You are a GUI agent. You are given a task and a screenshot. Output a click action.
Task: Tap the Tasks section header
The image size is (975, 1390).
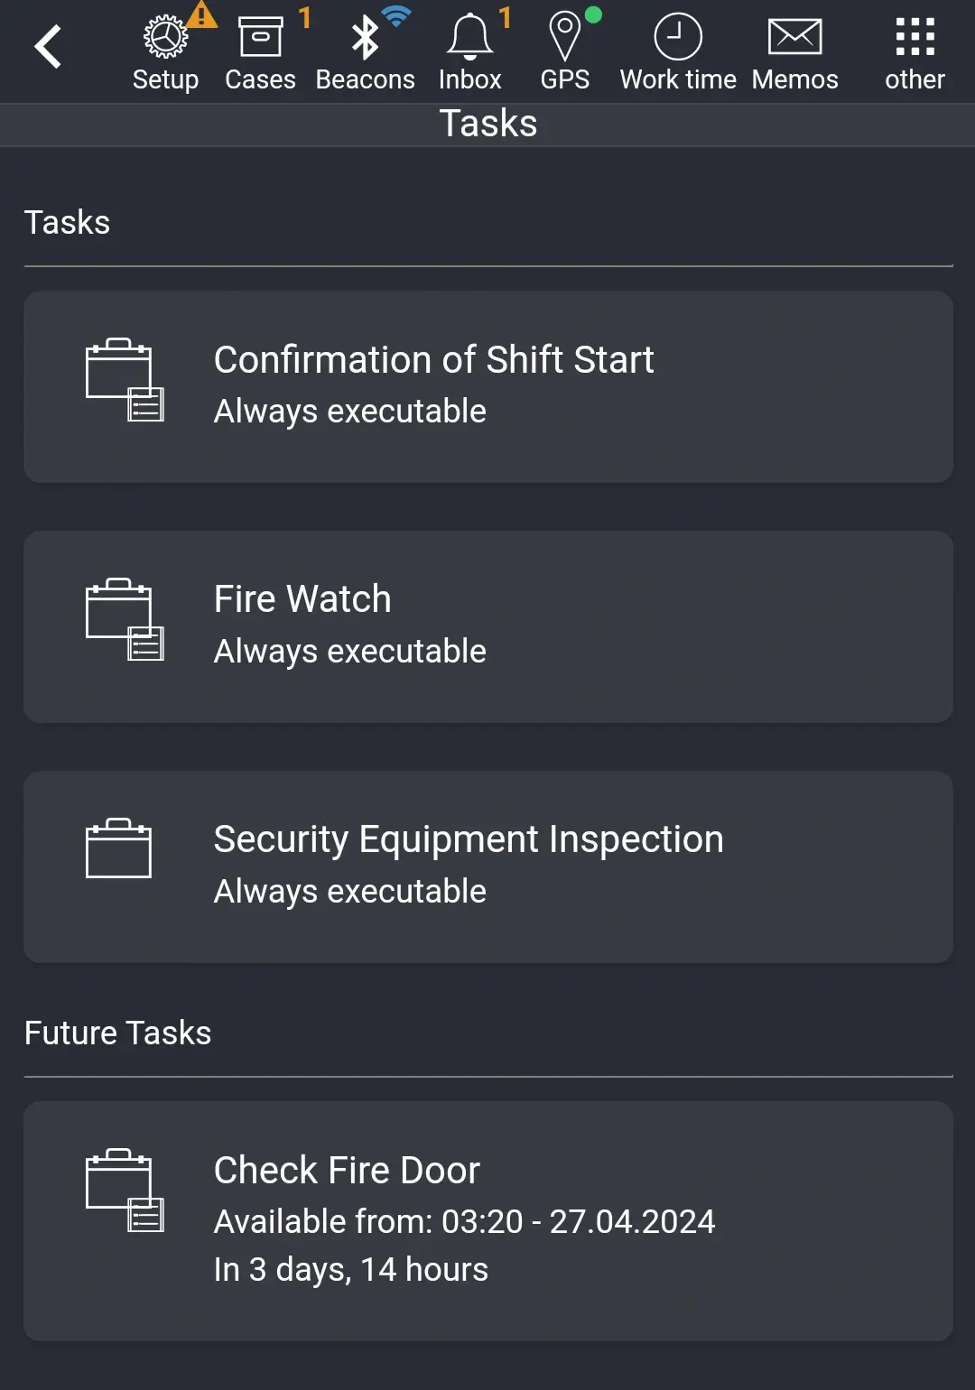(x=68, y=222)
